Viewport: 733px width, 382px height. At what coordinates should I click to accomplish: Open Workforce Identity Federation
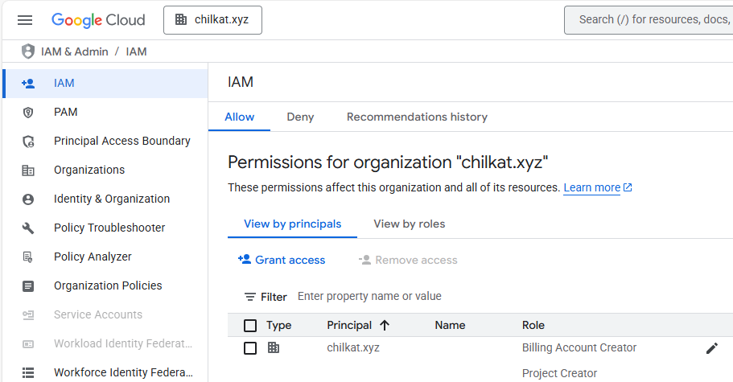[x=105, y=372]
